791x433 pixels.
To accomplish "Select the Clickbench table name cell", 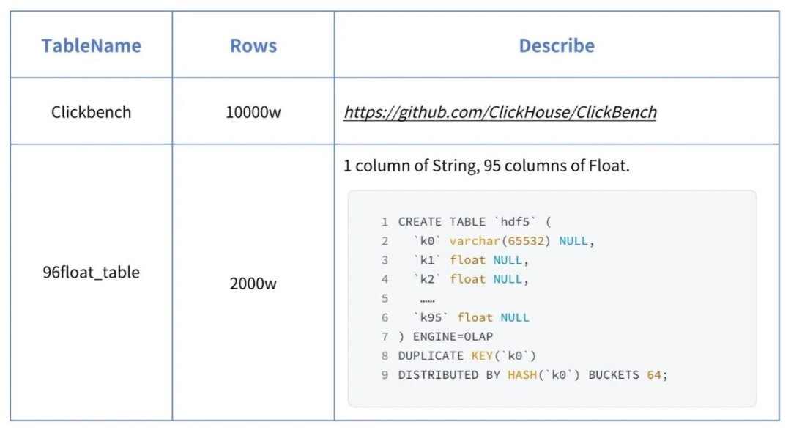I will click(91, 112).
